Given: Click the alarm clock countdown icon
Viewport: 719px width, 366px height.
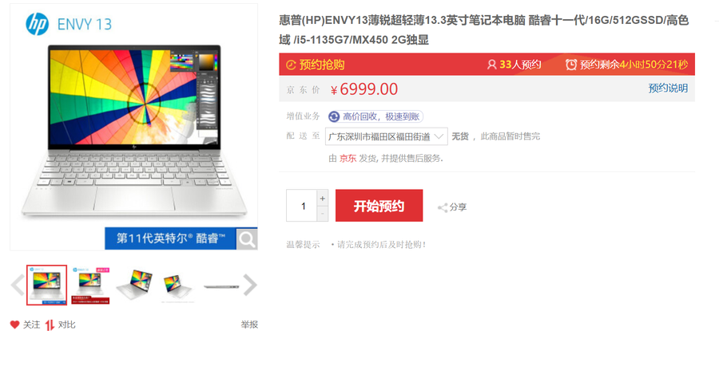Looking at the screenshot, I should click(571, 65).
